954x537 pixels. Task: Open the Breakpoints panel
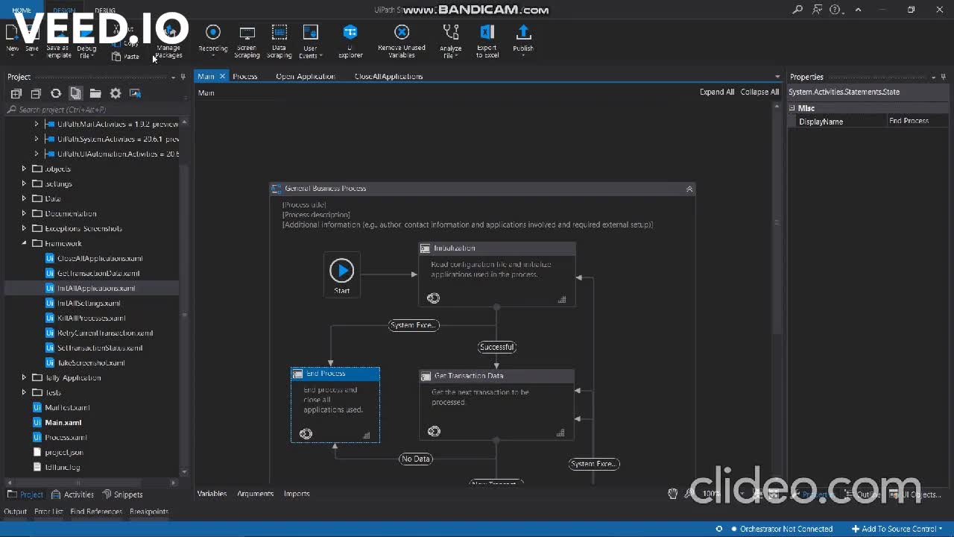(x=149, y=512)
